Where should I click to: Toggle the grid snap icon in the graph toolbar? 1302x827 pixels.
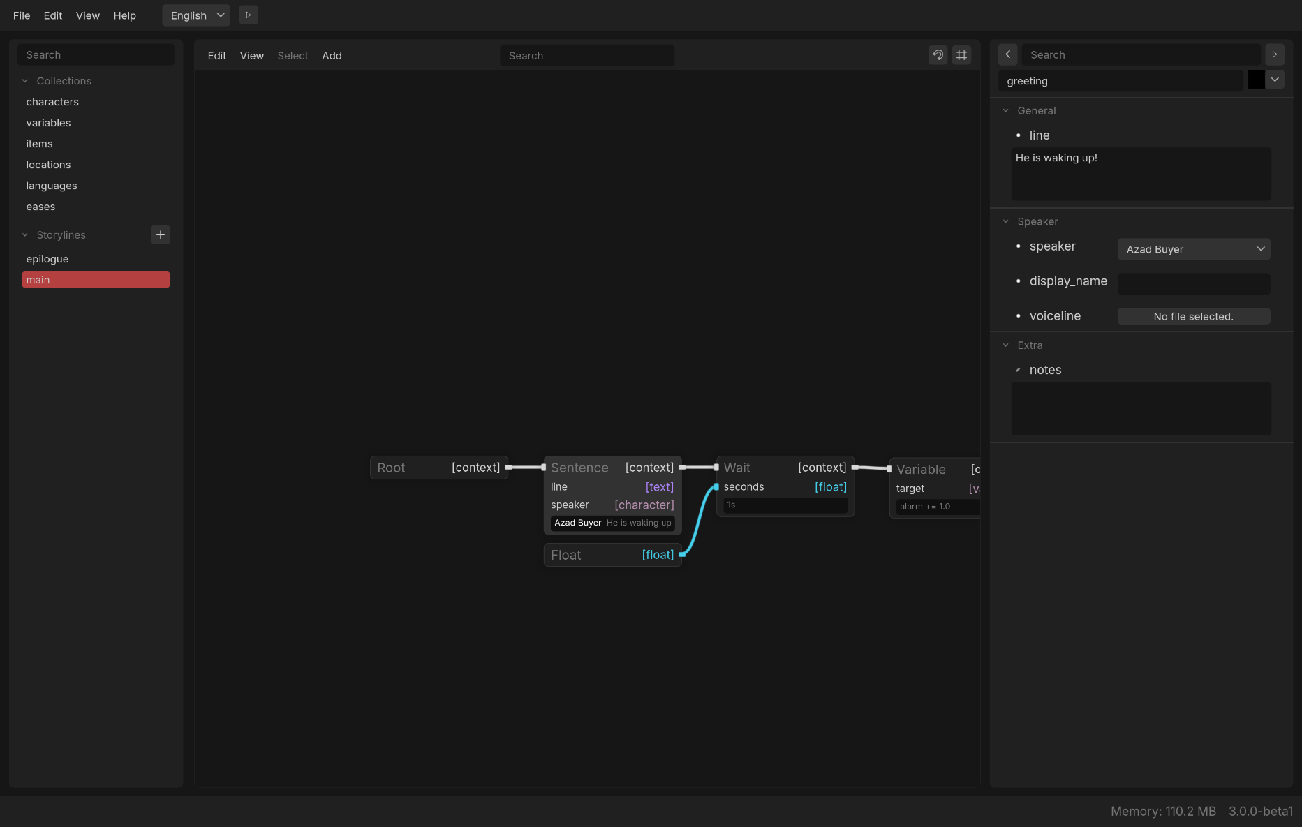click(962, 55)
